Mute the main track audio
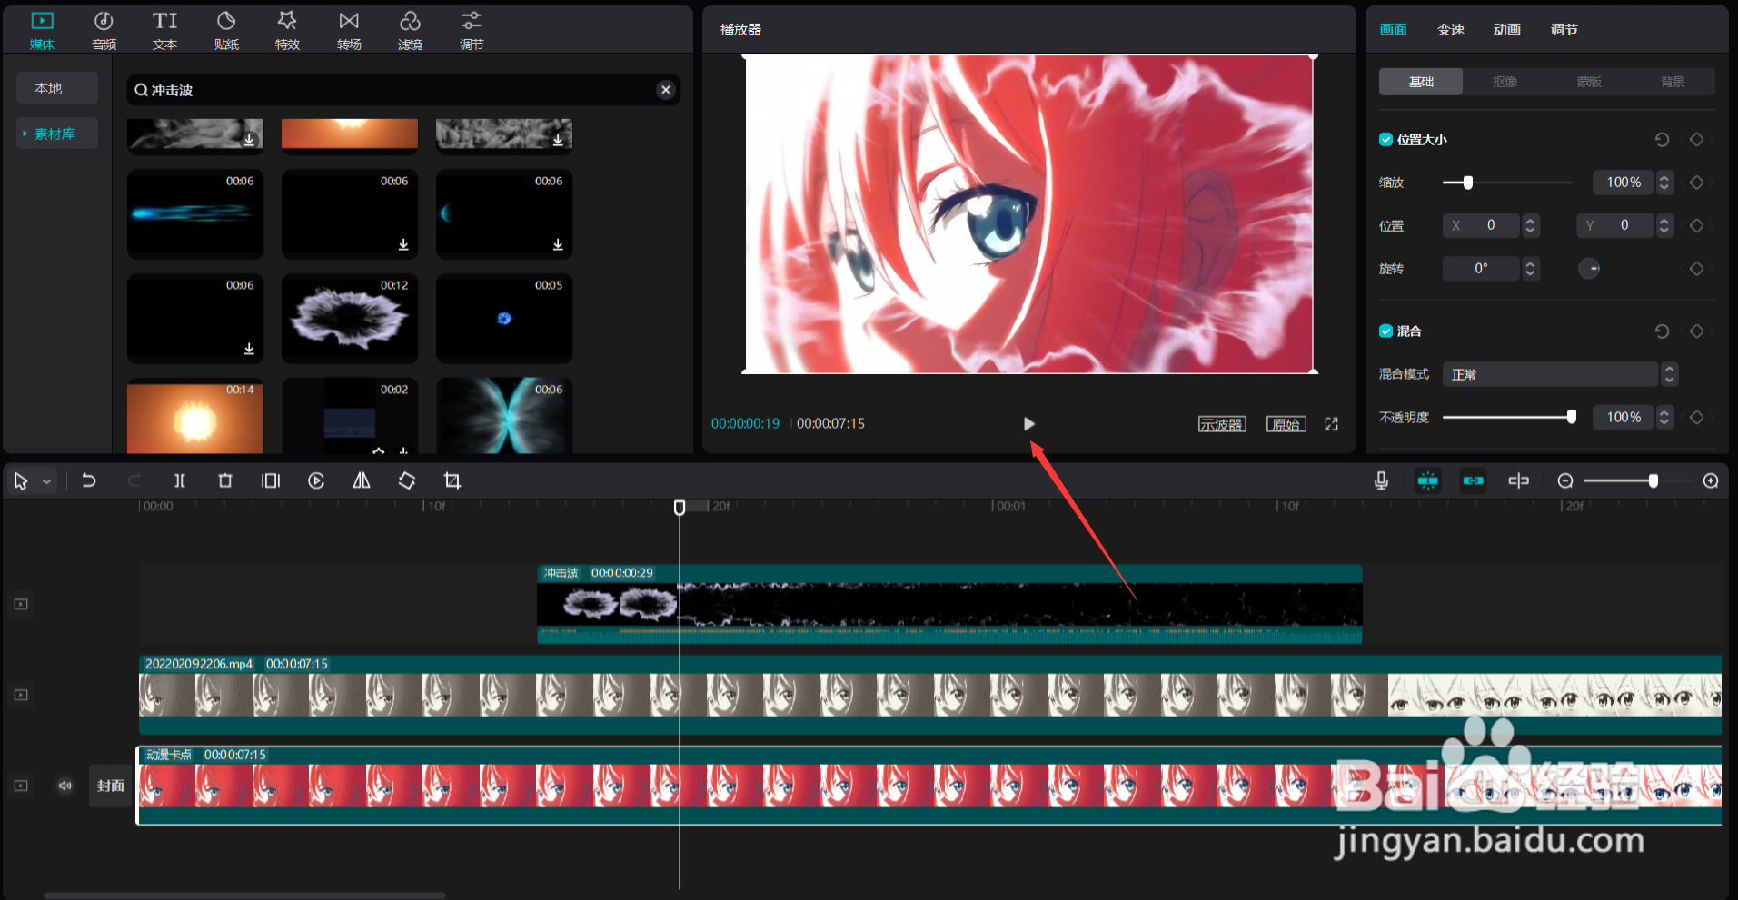 coord(65,786)
